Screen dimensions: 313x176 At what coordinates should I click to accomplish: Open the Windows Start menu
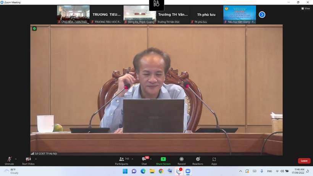point(125,171)
